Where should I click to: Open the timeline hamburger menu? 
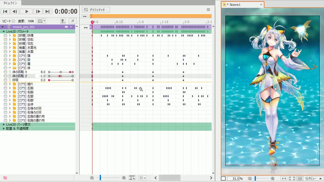click(x=208, y=10)
